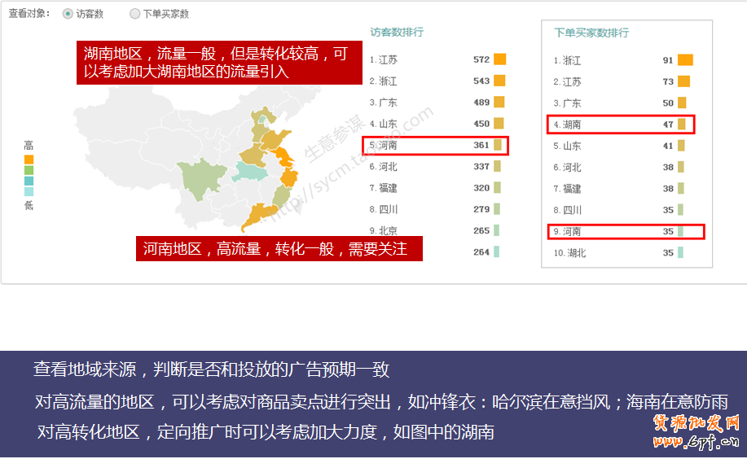Click buyer count 91
Image resolution: width=747 pixels, height=459 pixels.
[x=668, y=60]
